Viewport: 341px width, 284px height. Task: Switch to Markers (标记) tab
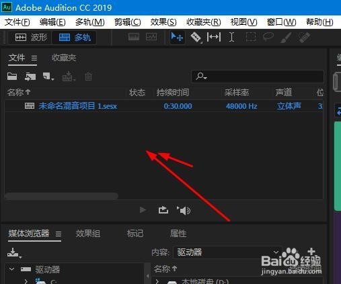pyautogui.click(x=135, y=234)
